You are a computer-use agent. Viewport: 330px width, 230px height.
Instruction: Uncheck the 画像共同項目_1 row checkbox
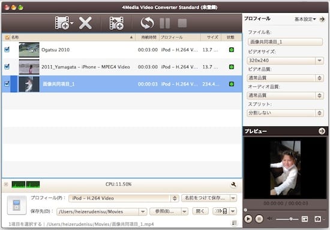click(x=7, y=84)
